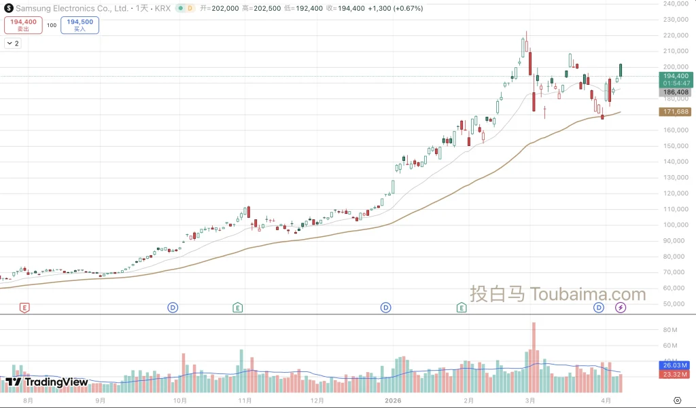Click the current price label 194,400 on axis
The height and width of the screenshot is (408, 696).
click(x=676, y=76)
